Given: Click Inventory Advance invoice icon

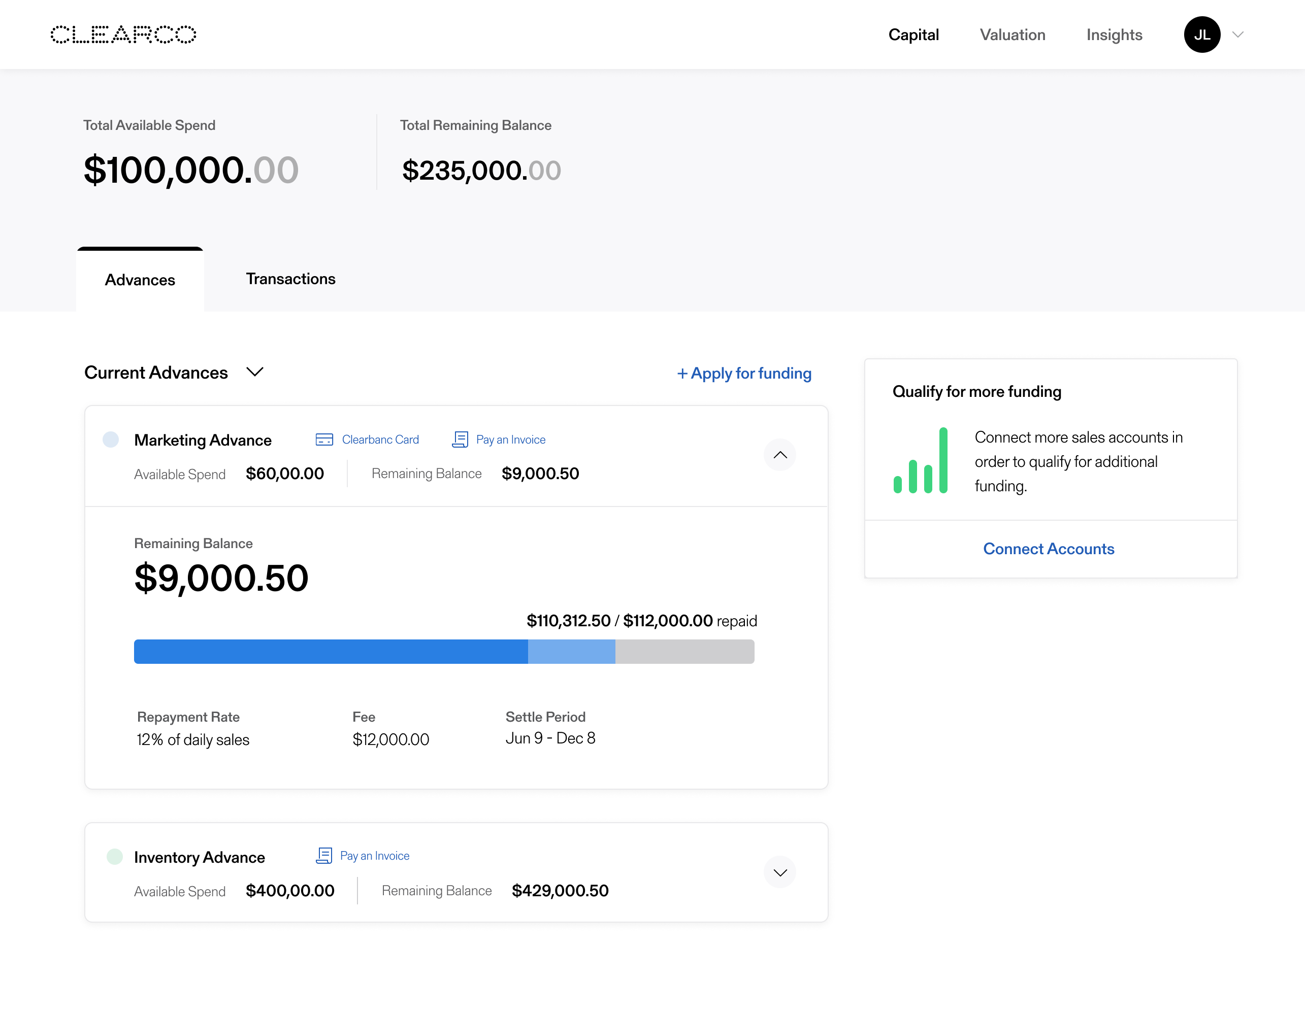Looking at the screenshot, I should tap(324, 856).
